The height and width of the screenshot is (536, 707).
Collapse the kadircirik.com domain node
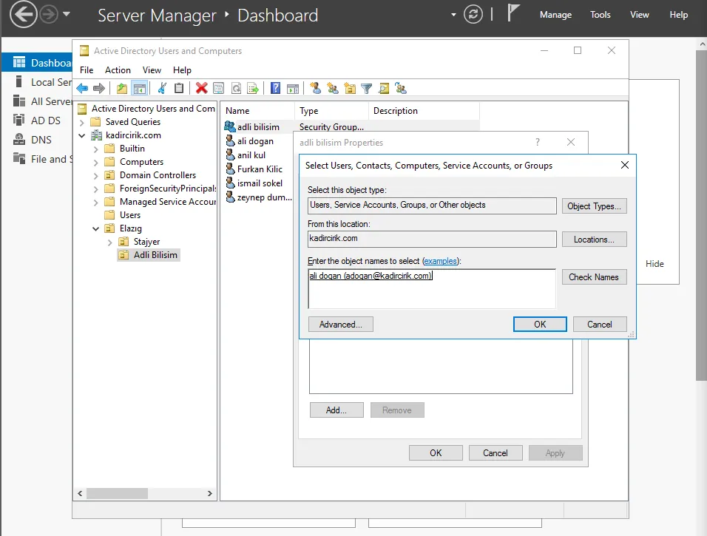tap(81, 135)
